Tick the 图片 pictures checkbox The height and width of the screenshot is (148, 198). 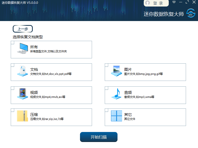(106, 65)
